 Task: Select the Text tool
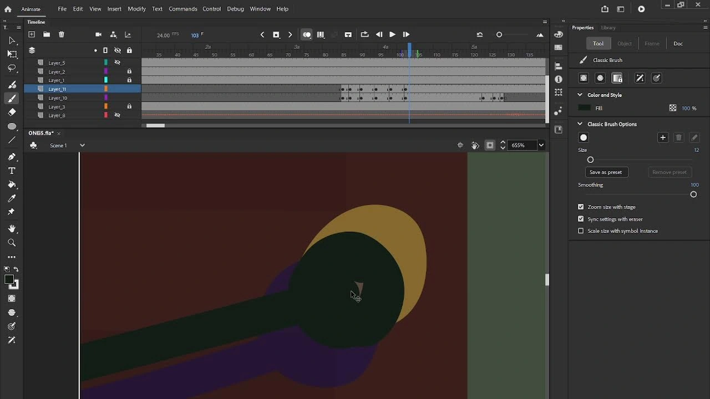pyautogui.click(x=12, y=171)
